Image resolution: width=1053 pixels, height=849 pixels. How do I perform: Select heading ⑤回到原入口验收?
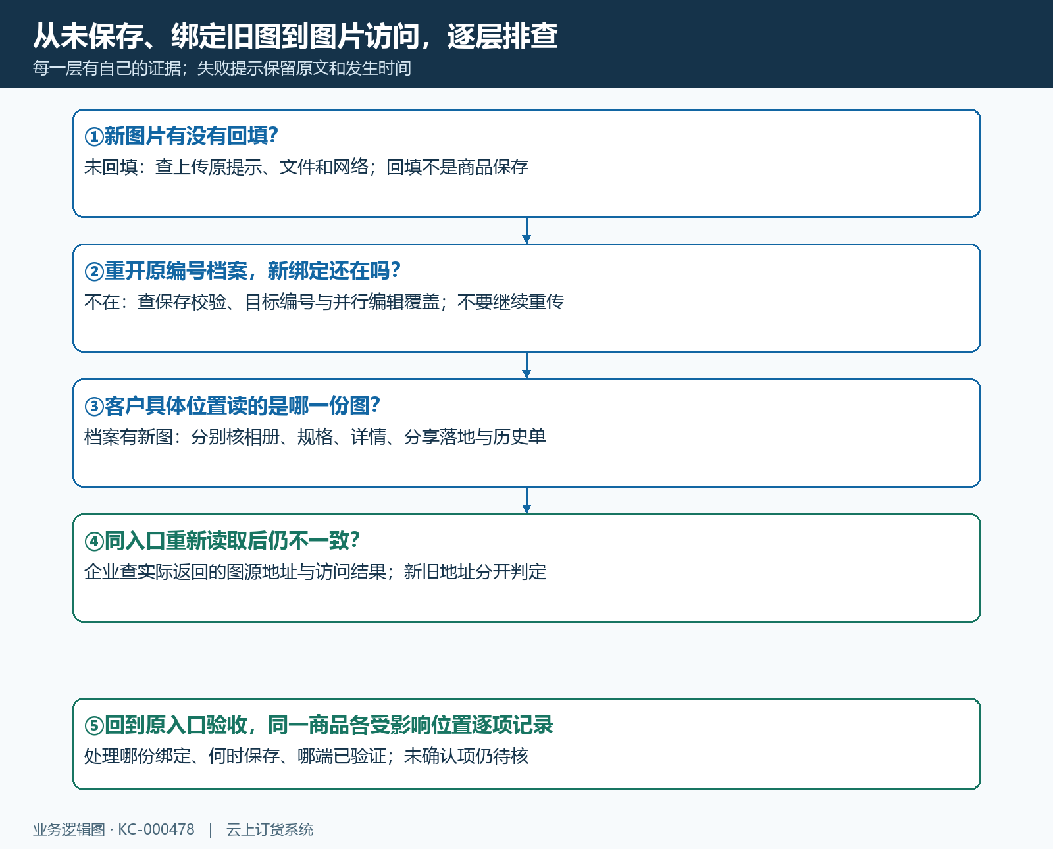click(x=166, y=725)
